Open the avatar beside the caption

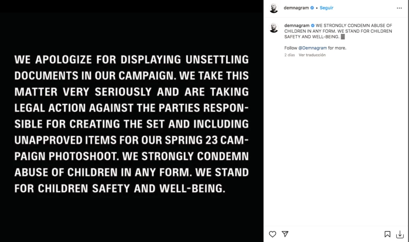274,28
